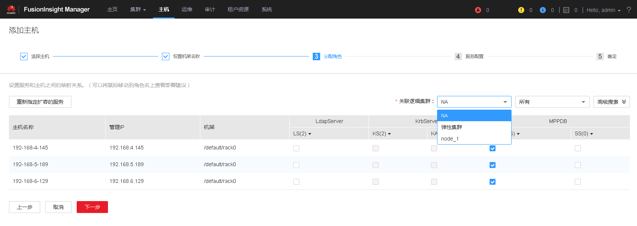Click the yellow warning alarm icon

coord(521,10)
